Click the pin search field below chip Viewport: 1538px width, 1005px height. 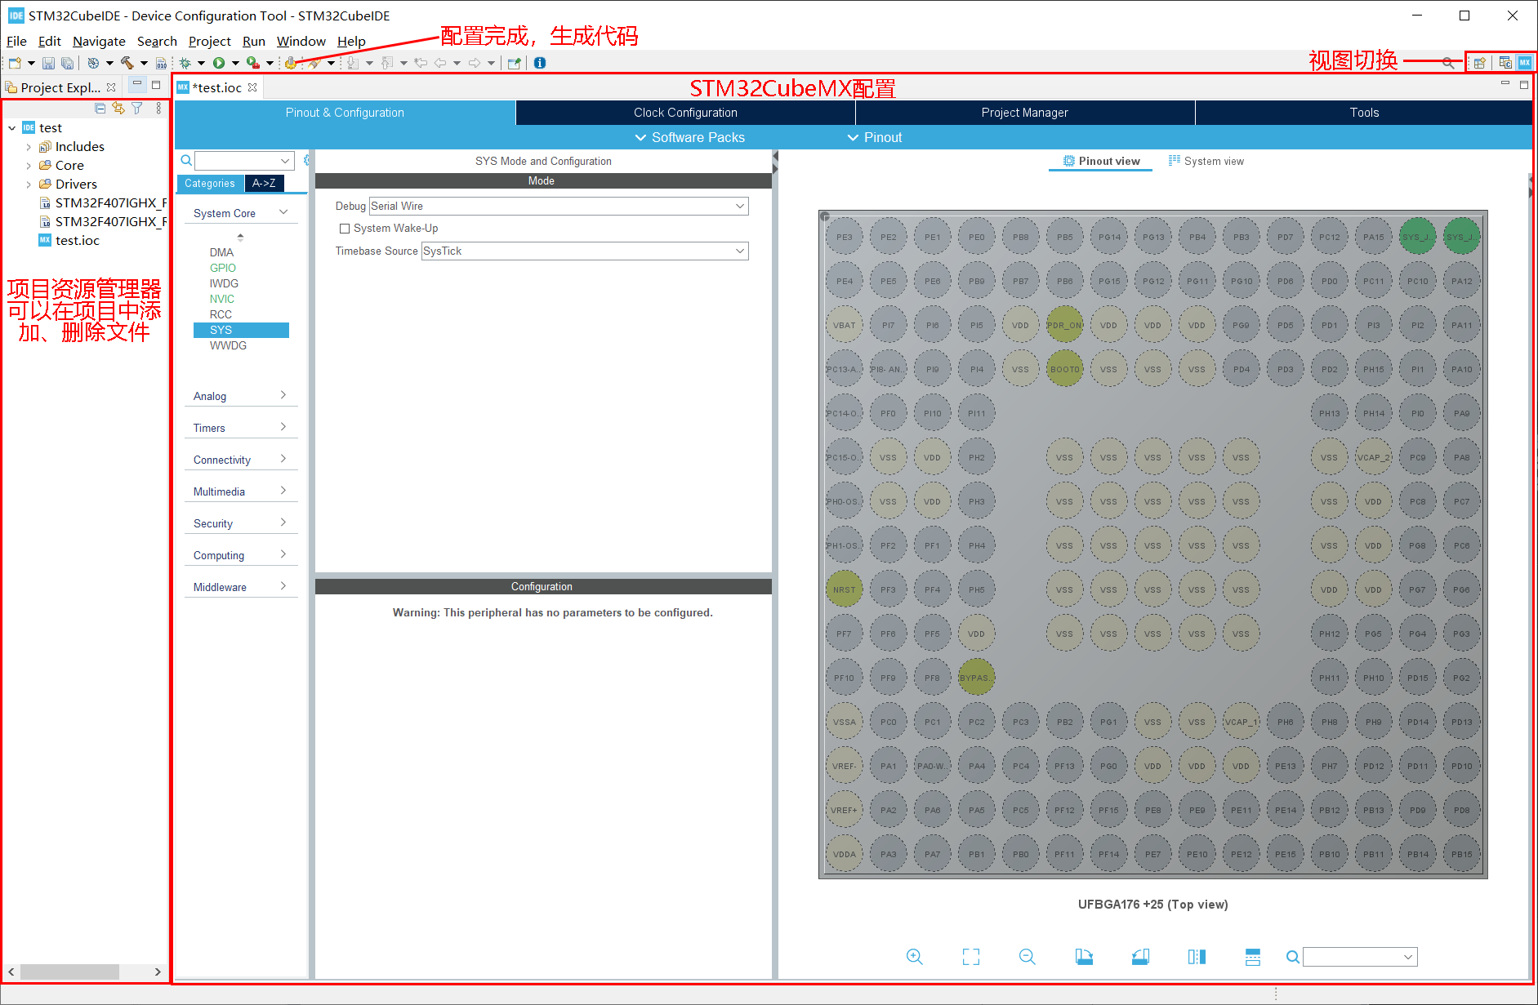1360,957
